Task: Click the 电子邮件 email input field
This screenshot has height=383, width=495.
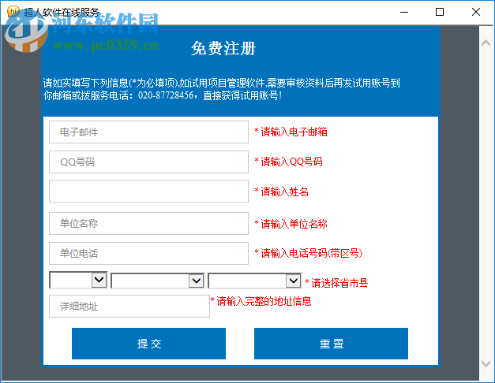Action: pyautogui.click(x=148, y=132)
